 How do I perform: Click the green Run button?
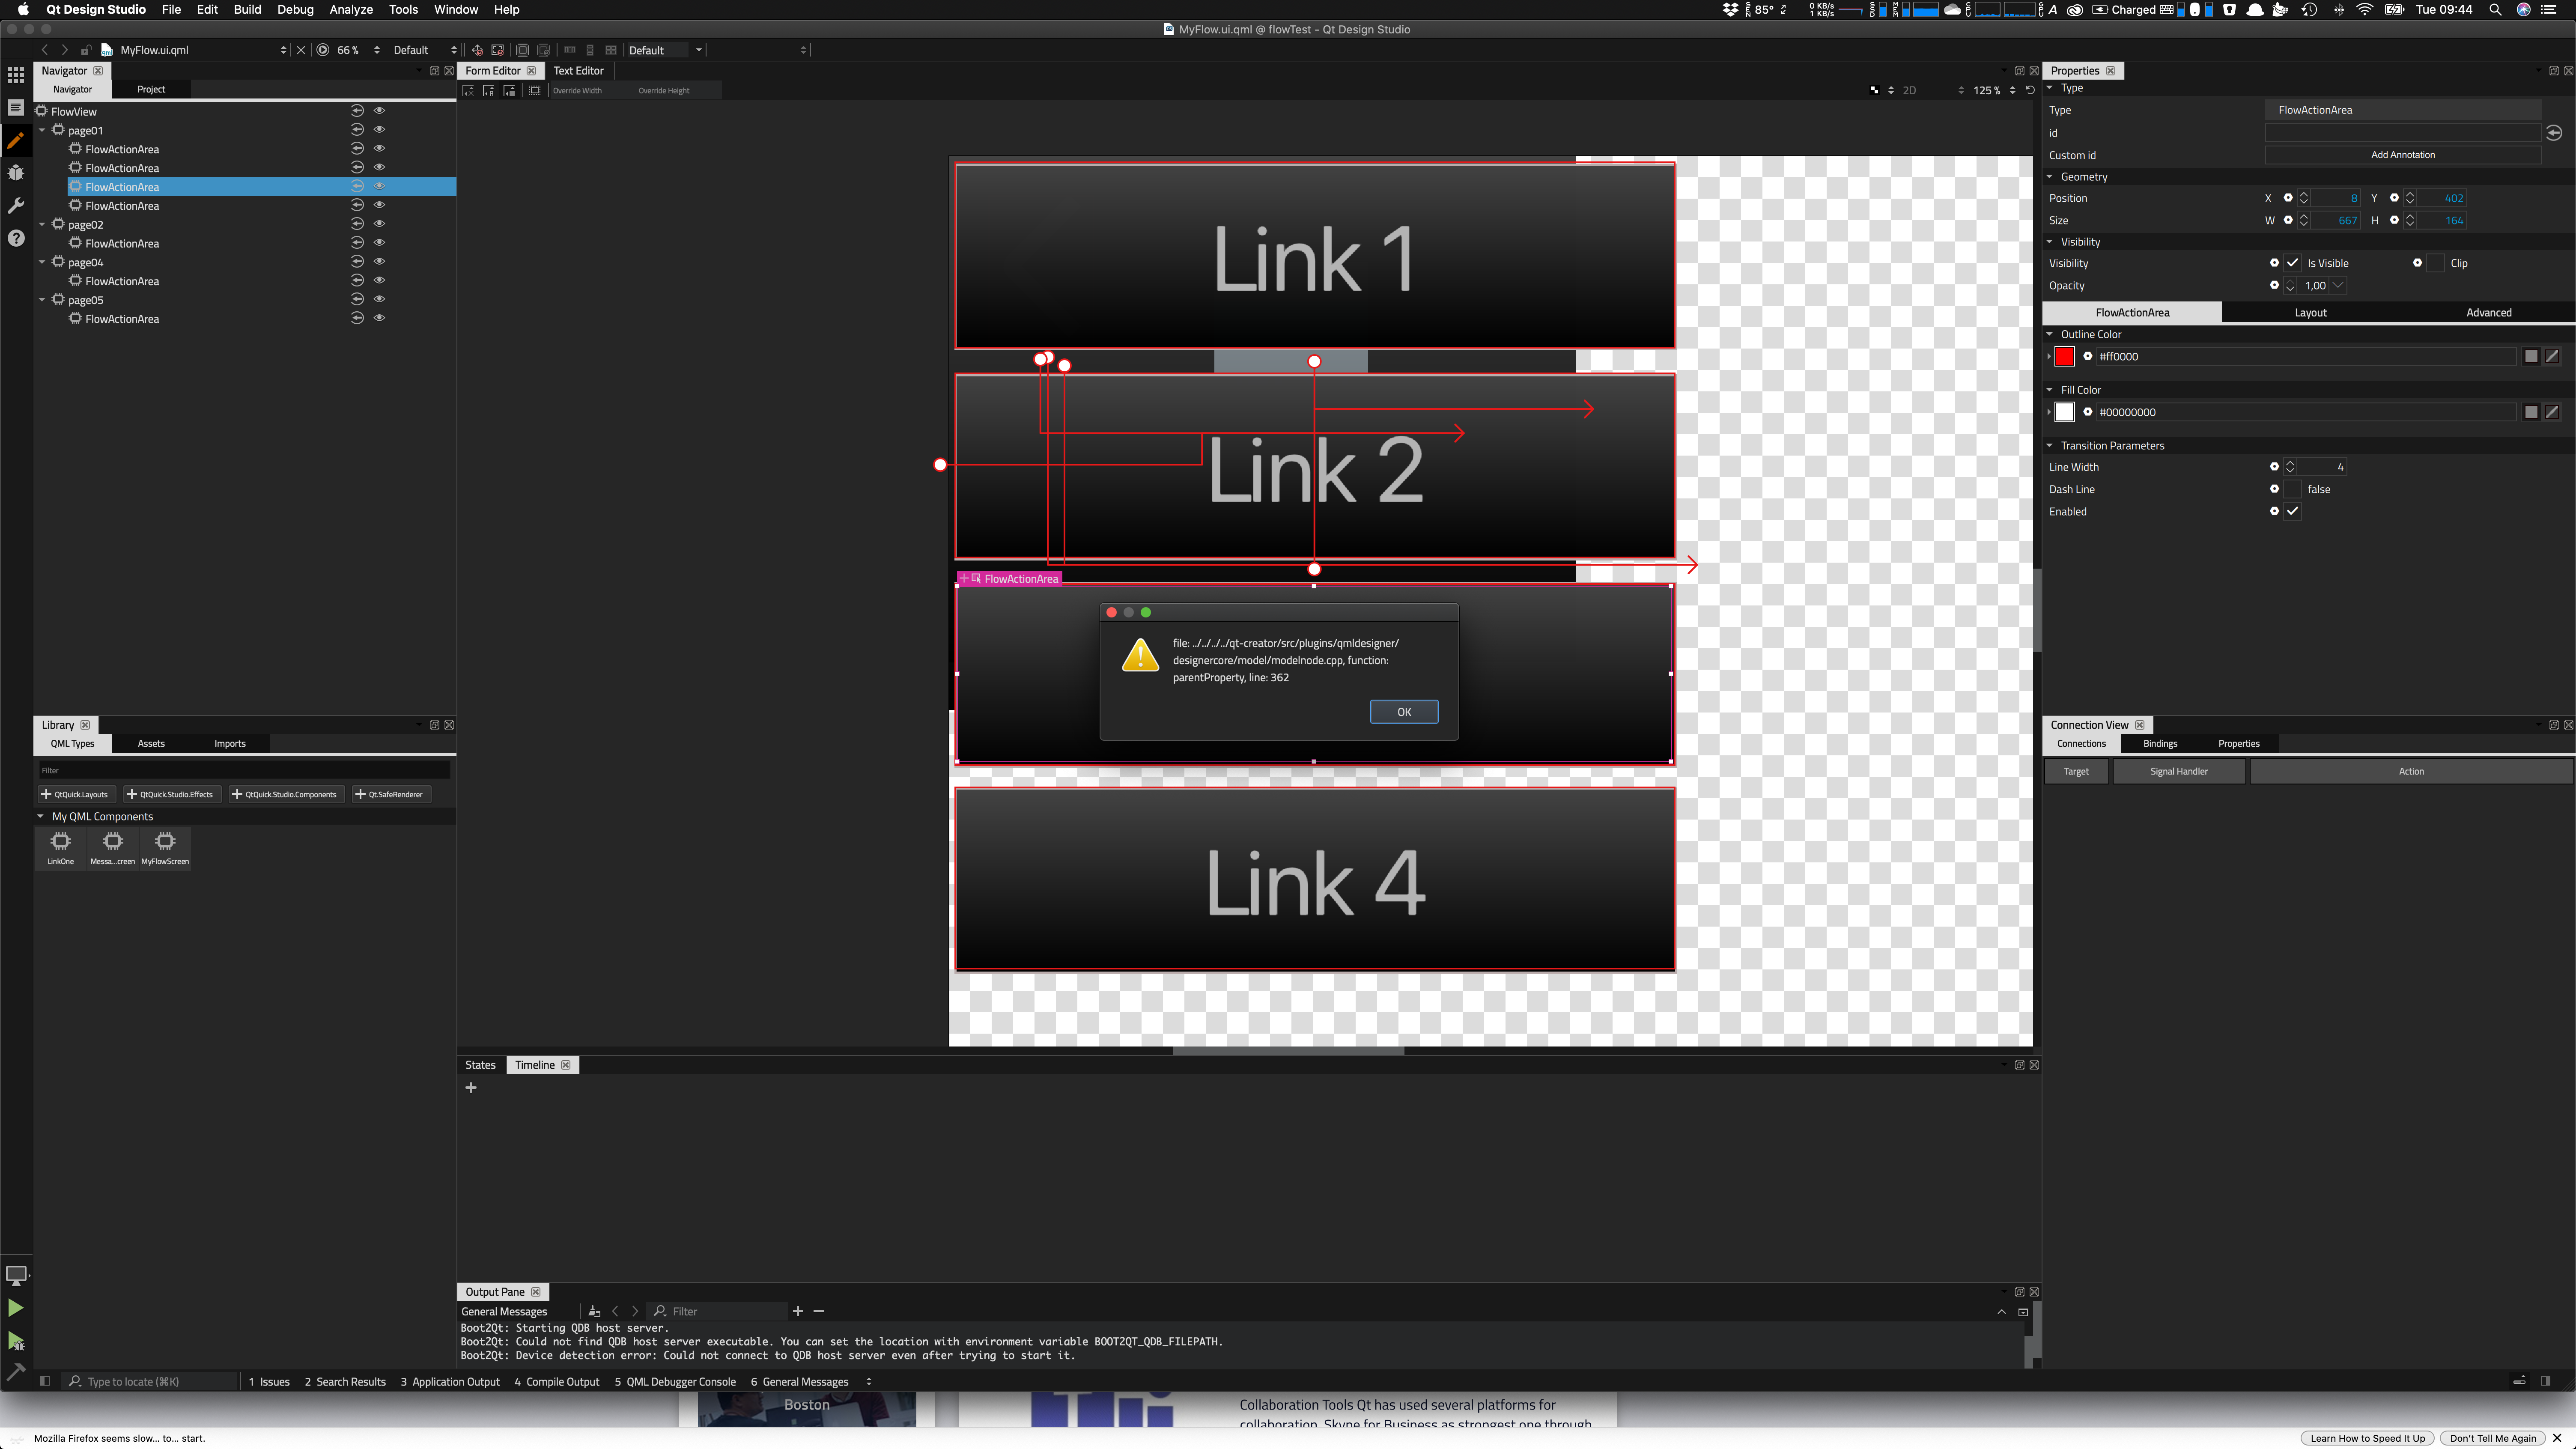[x=16, y=1308]
